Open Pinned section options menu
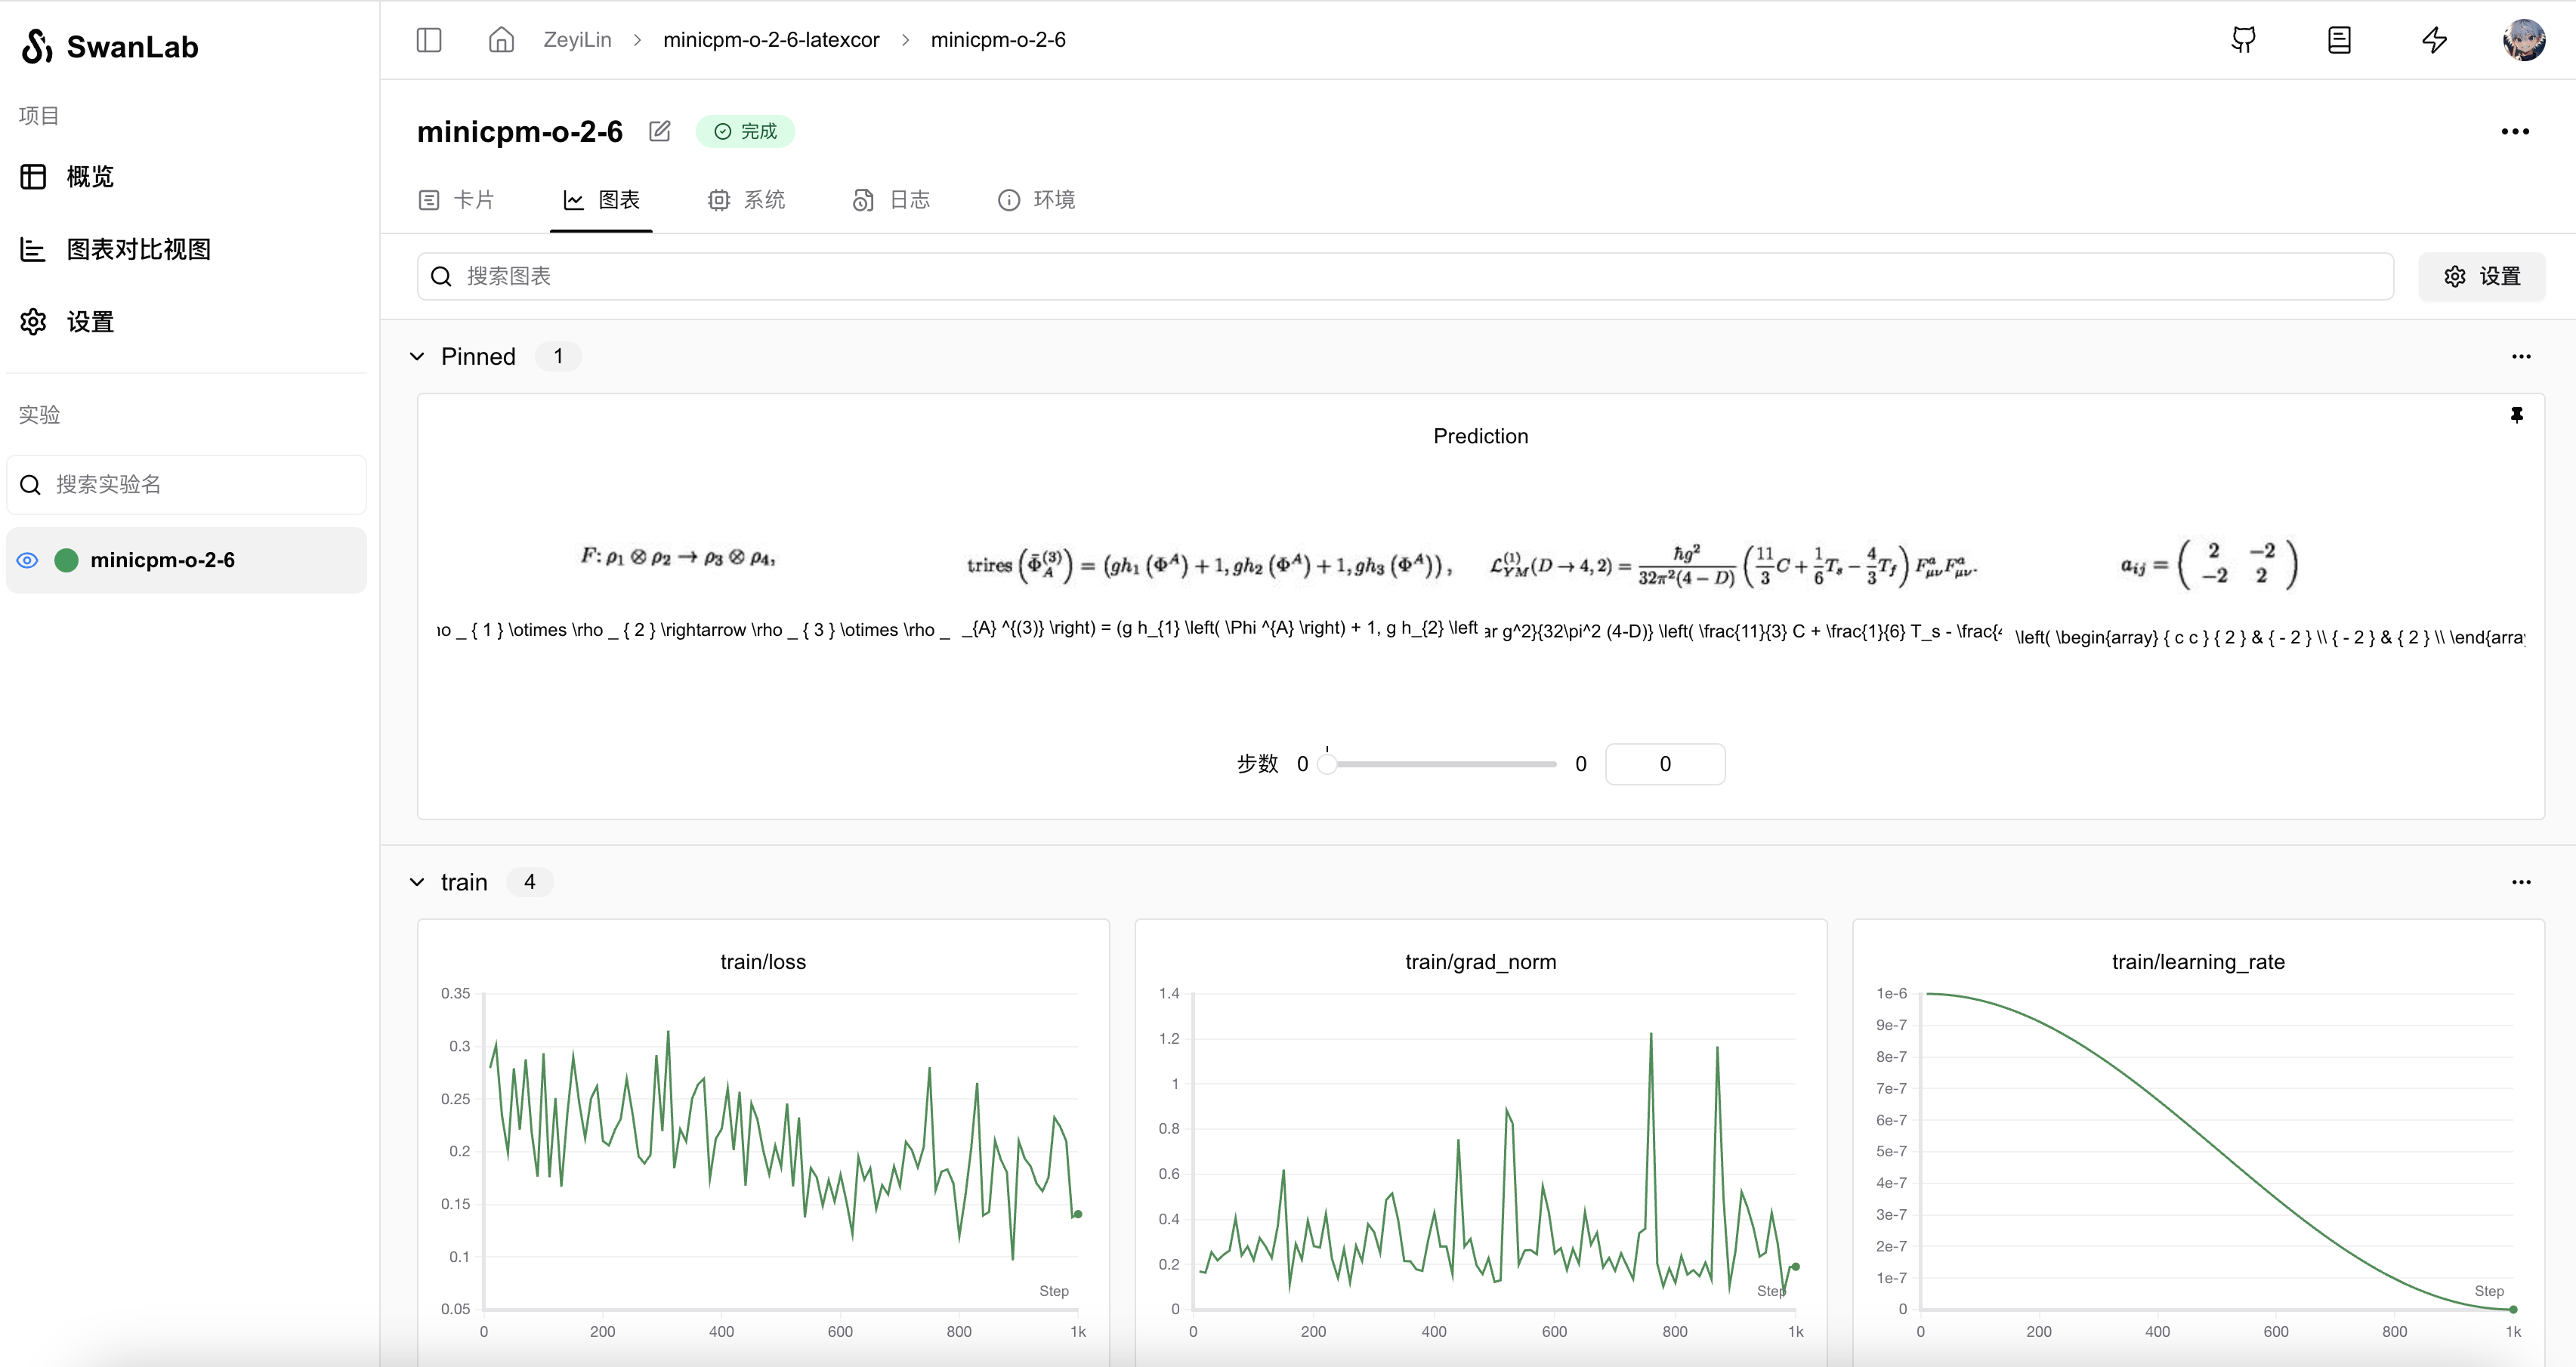 point(2521,357)
